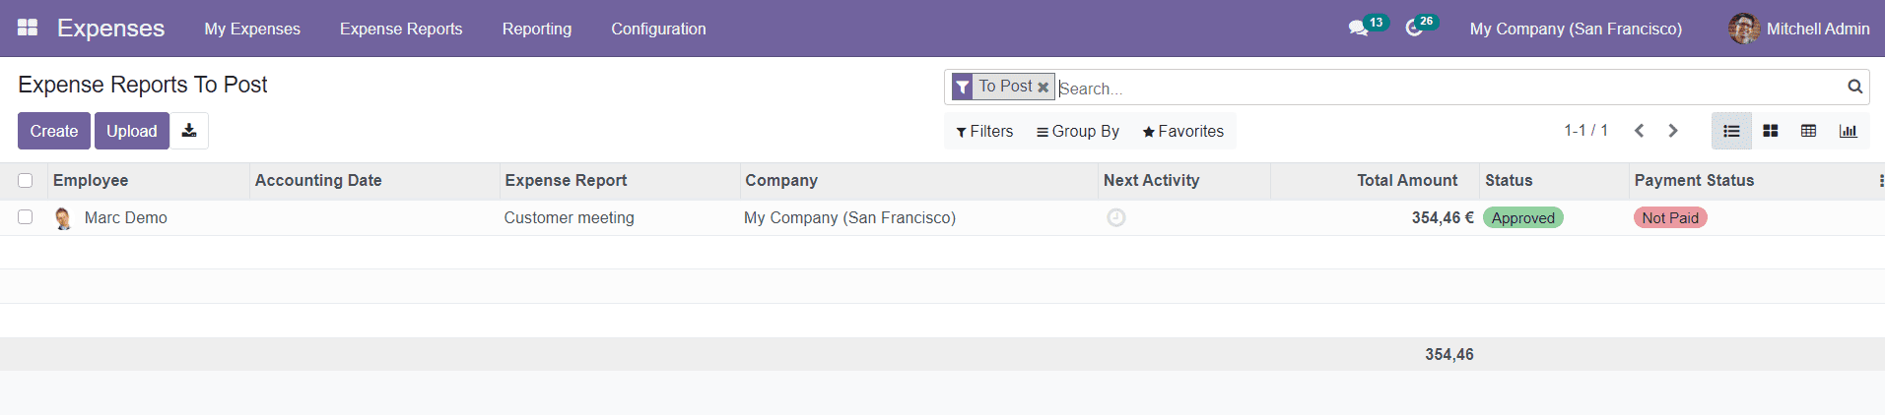Image resolution: width=1885 pixels, height=415 pixels.
Task: Focus the Search input field
Action: (x=1448, y=88)
